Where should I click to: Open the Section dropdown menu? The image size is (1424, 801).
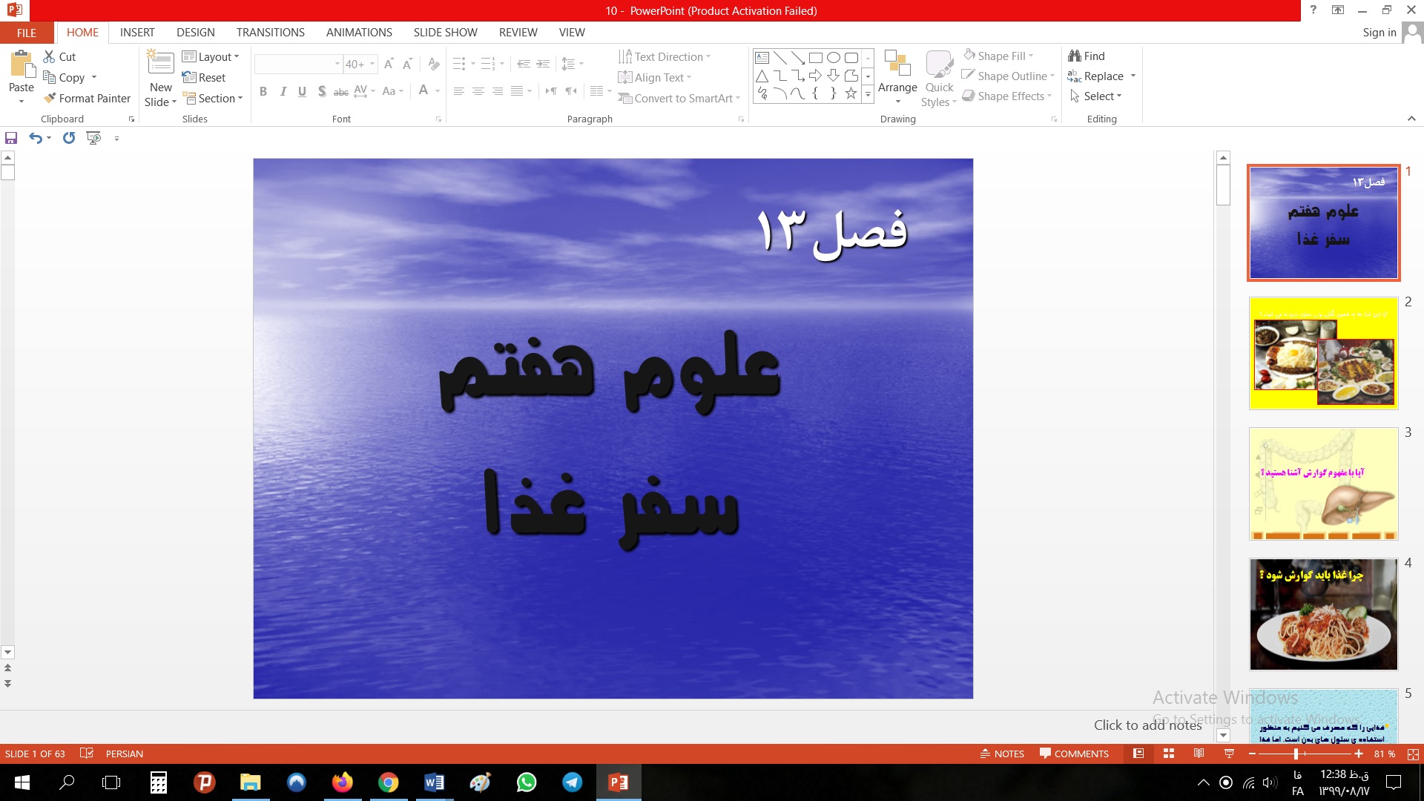click(x=214, y=98)
